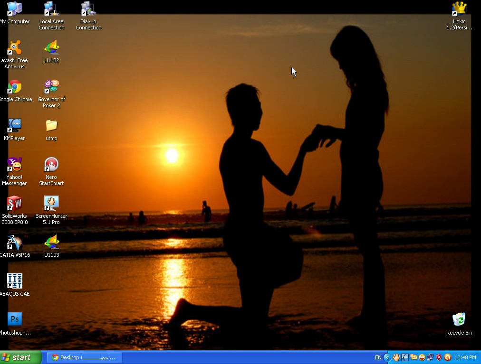
Task: Open the Governor of Poker 2 shortcut
Action: (51, 87)
